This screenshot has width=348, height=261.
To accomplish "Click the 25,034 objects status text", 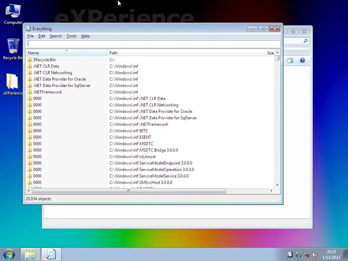I will [38, 198].
